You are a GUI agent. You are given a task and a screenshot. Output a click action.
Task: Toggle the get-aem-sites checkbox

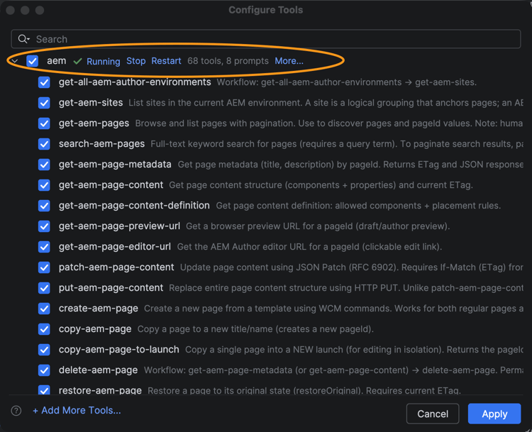44,103
